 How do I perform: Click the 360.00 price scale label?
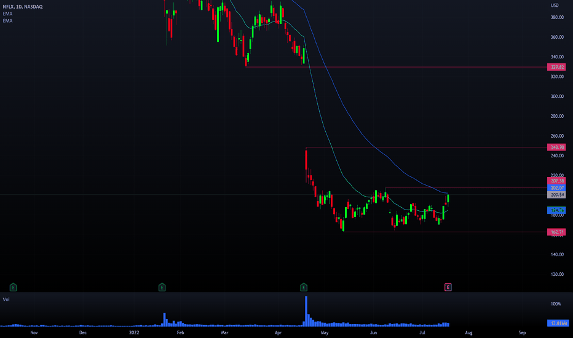[x=557, y=37]
